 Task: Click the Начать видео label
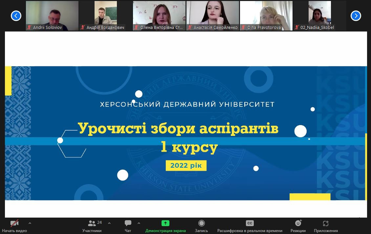[14, 231]
